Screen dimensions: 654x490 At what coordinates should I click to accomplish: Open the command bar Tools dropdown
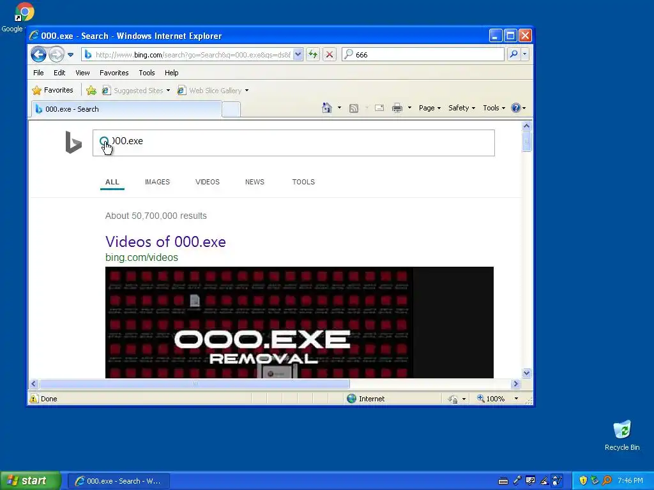tap(494, 108)
